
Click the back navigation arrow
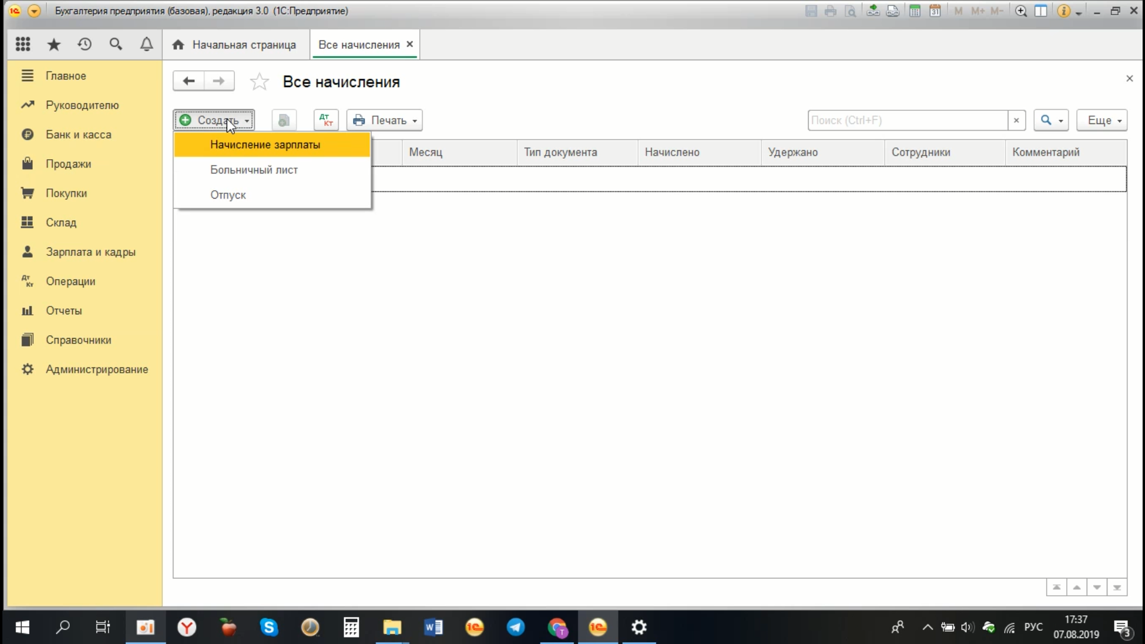188,81
